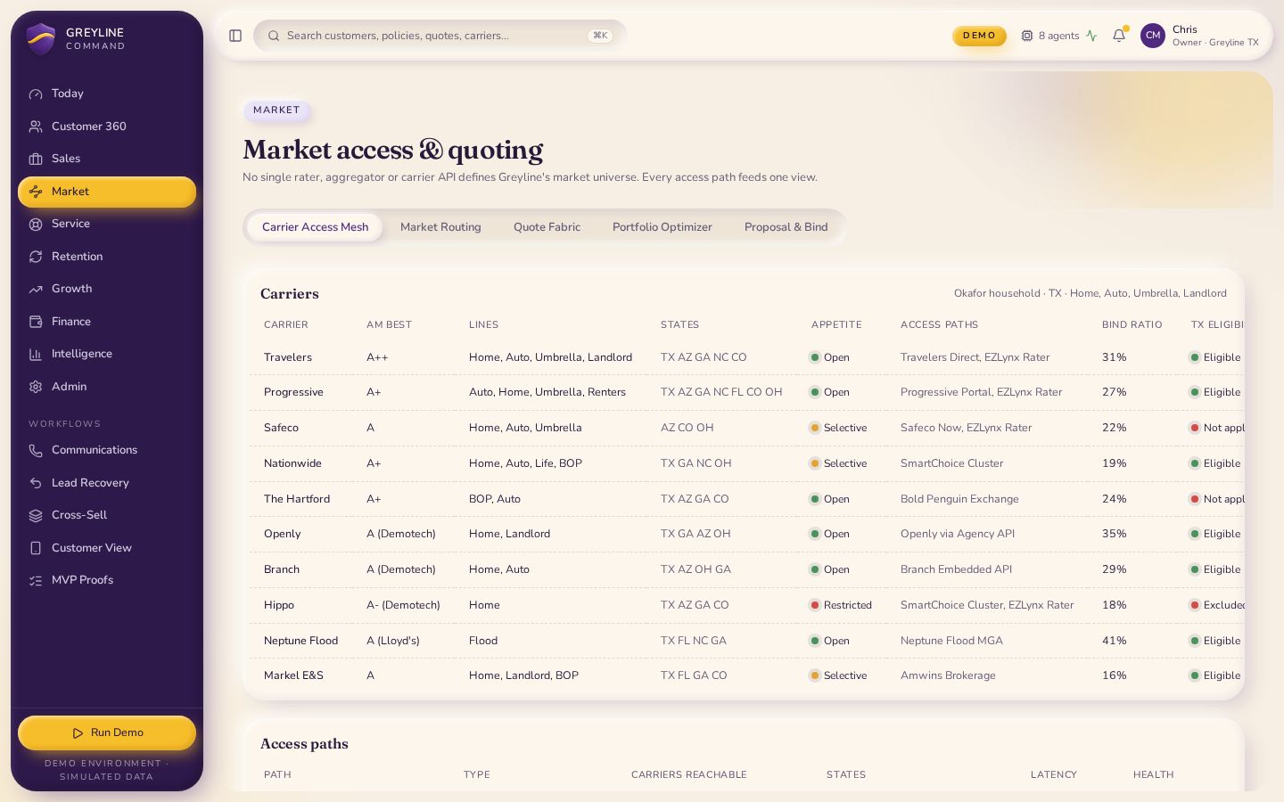
Task: Click Travelers' Eligible TX status
Action: (1215, 357)
